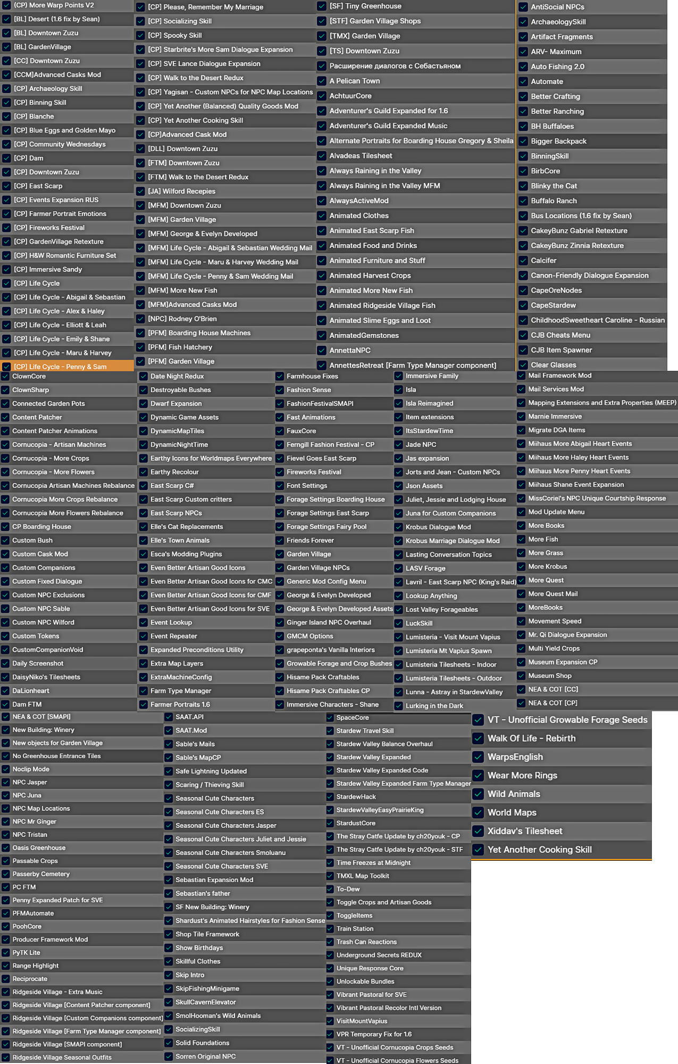Screen dimensions: 678x1064
Task: Select the Passerby Cemetery row
Action: tap(81, 874)
